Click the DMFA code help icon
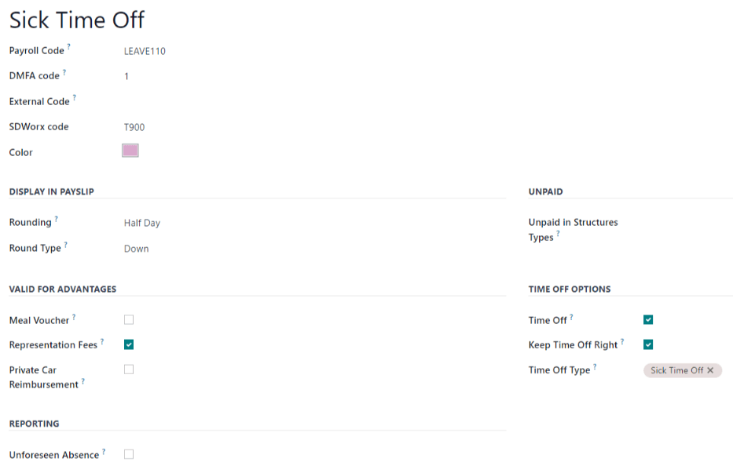The height and width of the screenshot is (473, 733). click(x=65, y=72)
